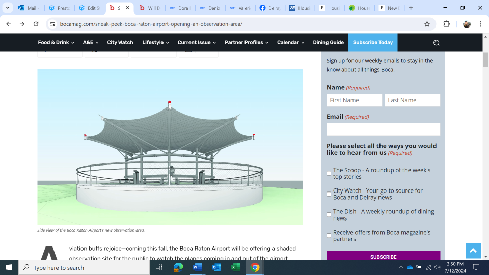The height and width of the screenshot is (275, 489).
Task: Check Receive offers from partners option
Action: 329,236
